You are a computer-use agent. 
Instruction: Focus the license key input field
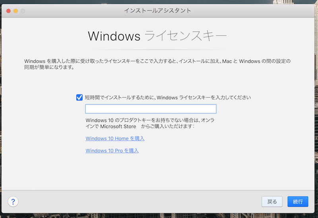151,109
